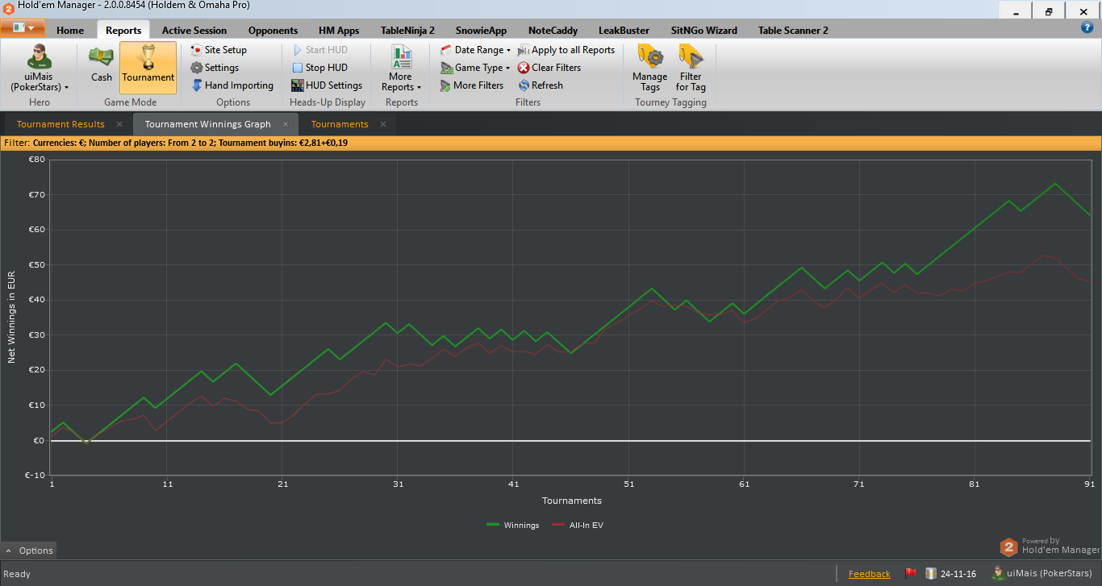
Task: Open the Table Scanner 2 tab
Action: [793, 31]
